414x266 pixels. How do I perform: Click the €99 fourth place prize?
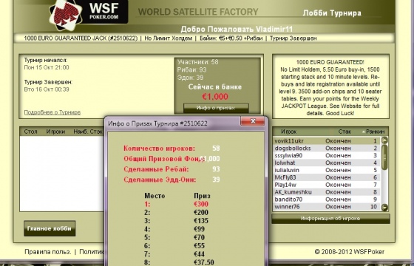pyautogui.click(x=199, y=229)
